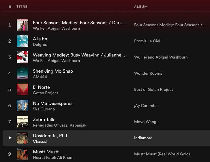Click track number 9

pyautogui.click(x=10, y=154)
